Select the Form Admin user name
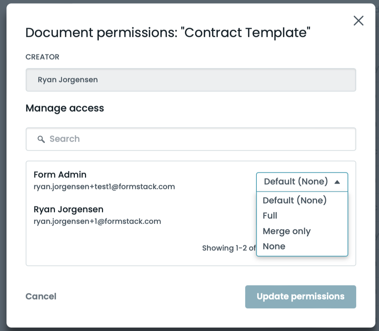 (60, 175)
